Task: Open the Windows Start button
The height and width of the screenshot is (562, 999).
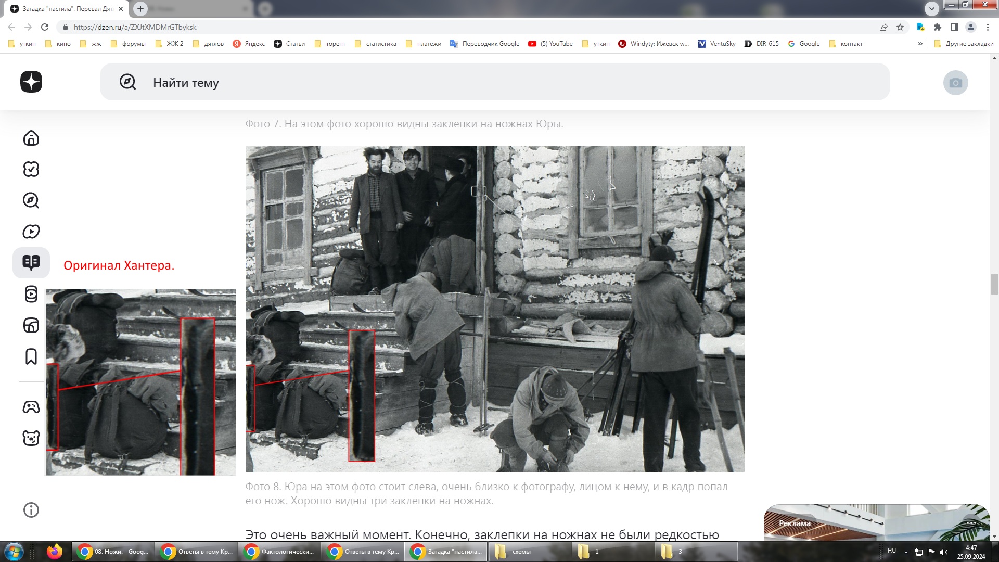Action: (x=14, y=552)
